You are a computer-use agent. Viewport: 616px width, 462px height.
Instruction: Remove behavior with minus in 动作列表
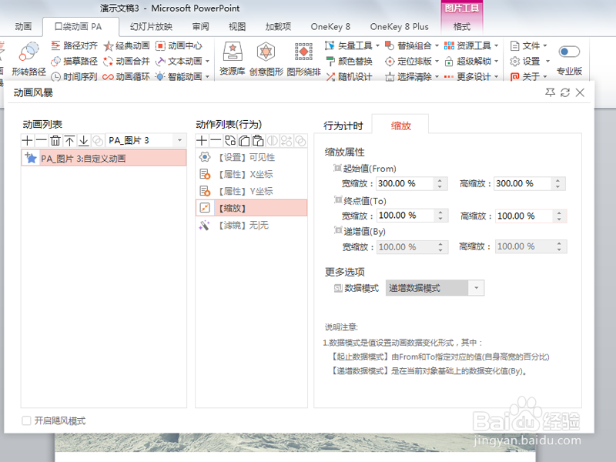(216, 140)
